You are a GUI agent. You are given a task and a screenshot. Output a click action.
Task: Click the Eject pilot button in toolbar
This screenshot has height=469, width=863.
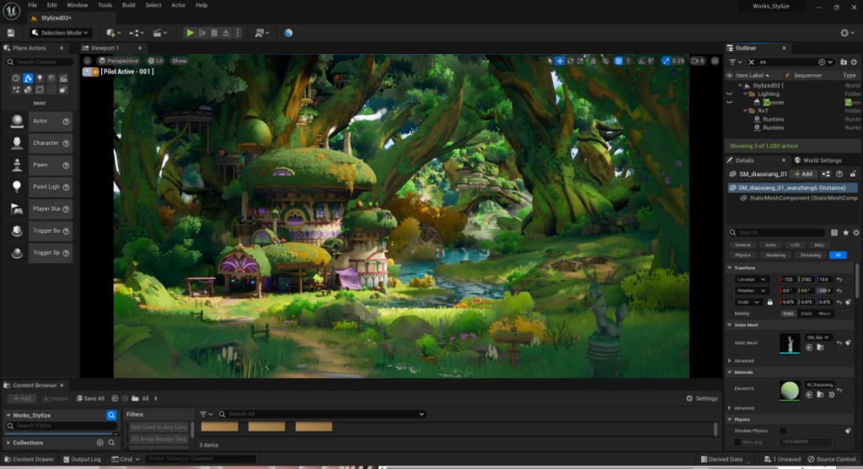227,33
